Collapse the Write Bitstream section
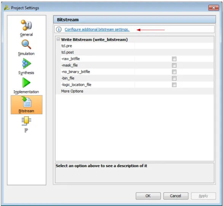 (x=58, y=39)
